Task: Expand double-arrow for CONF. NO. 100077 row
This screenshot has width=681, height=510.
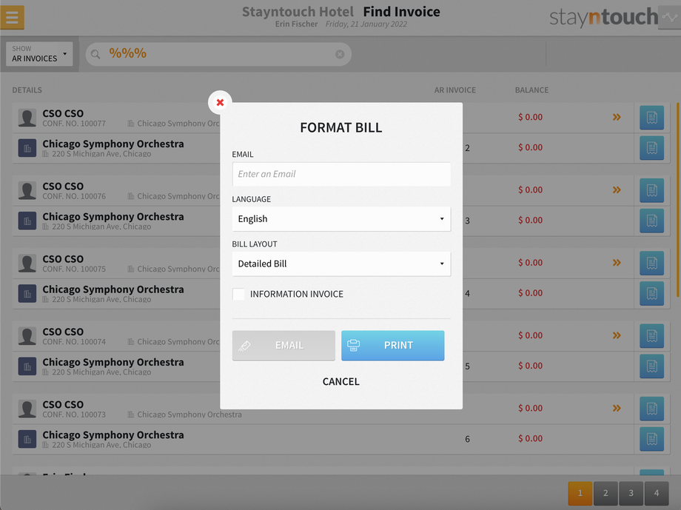Action: [617, 117]
